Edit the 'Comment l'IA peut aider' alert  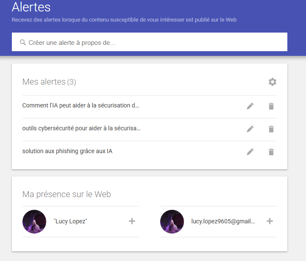[250, 106]
